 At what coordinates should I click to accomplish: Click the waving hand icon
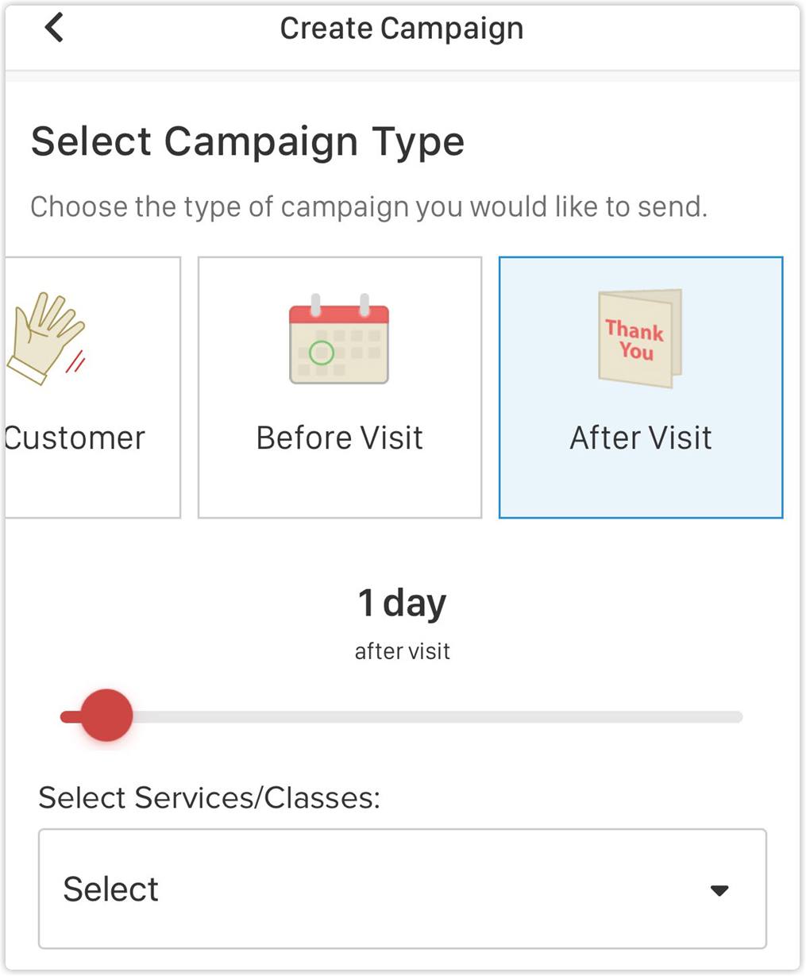coord(46,339)
